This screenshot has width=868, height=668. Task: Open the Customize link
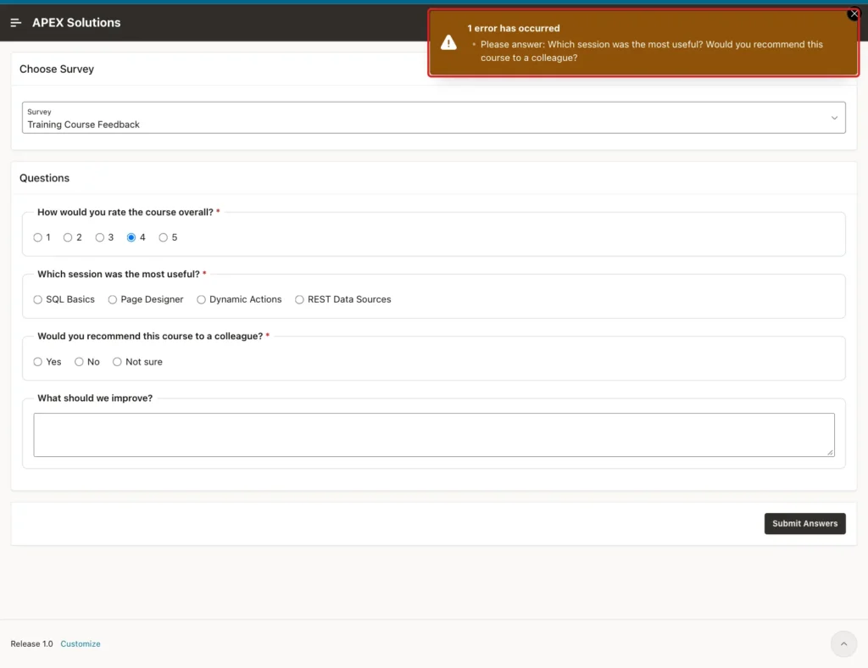(81, 643)
